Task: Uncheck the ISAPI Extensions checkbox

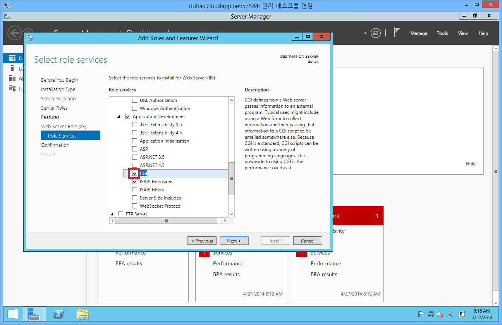Action: [x=134, y=182]
